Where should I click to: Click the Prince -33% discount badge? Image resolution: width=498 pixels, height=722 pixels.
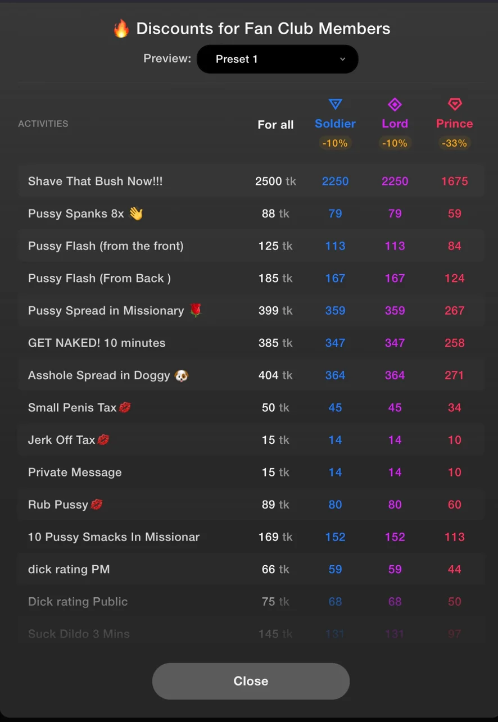(454, 143)
